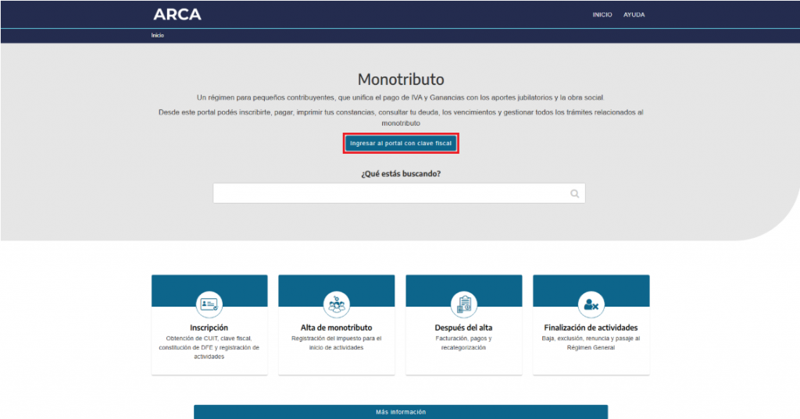Click the Después del alta clipboard icon
The image size is (800, 419).
pyautogui.click(x=464, y=305)
